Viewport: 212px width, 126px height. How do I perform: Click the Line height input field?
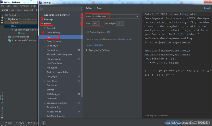click(x=120, y=24)
